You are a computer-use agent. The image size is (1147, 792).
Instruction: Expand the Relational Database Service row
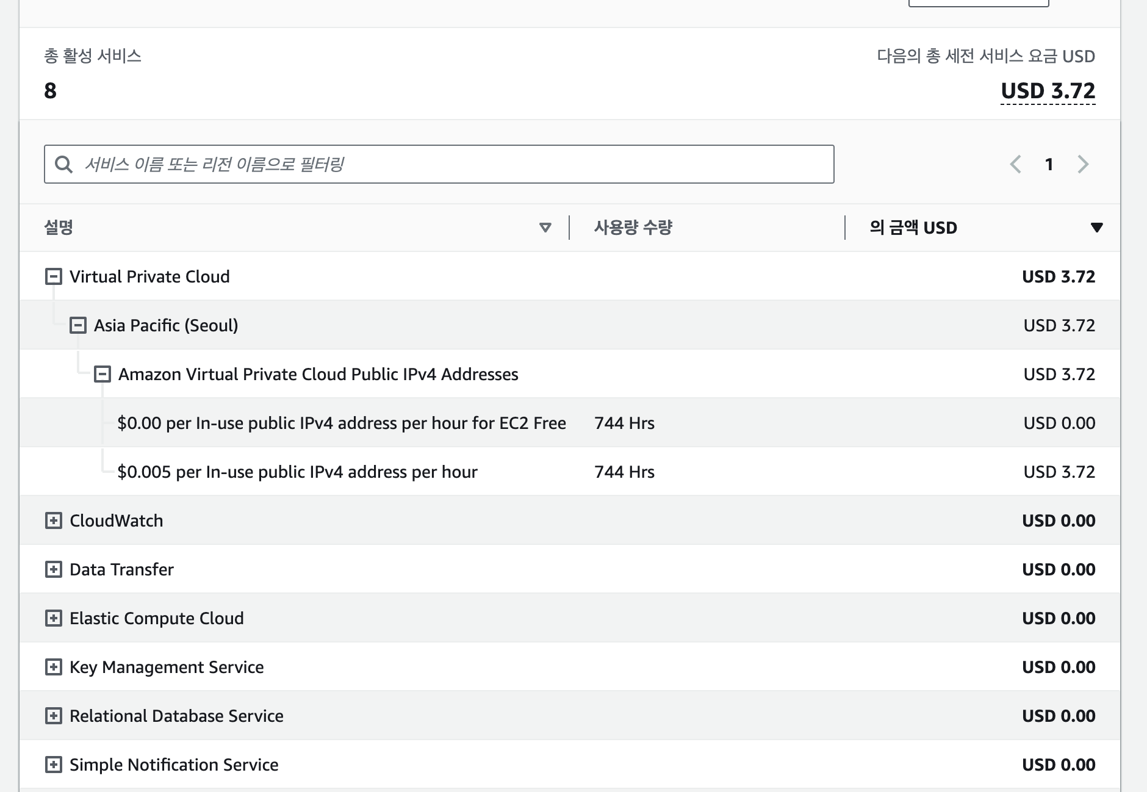pyautogui.click(x=54, y=716)
